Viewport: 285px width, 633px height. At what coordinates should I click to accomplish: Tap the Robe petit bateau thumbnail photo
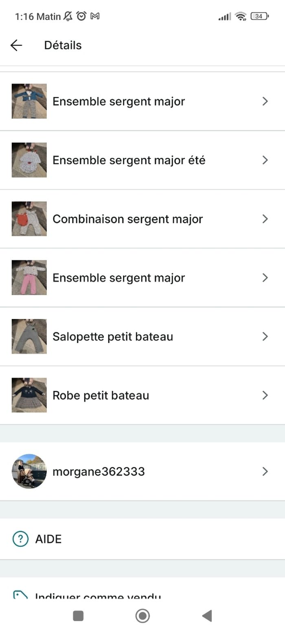[x=29, y=395]
